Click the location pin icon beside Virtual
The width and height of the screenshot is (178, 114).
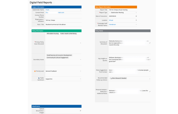(136, 20)
